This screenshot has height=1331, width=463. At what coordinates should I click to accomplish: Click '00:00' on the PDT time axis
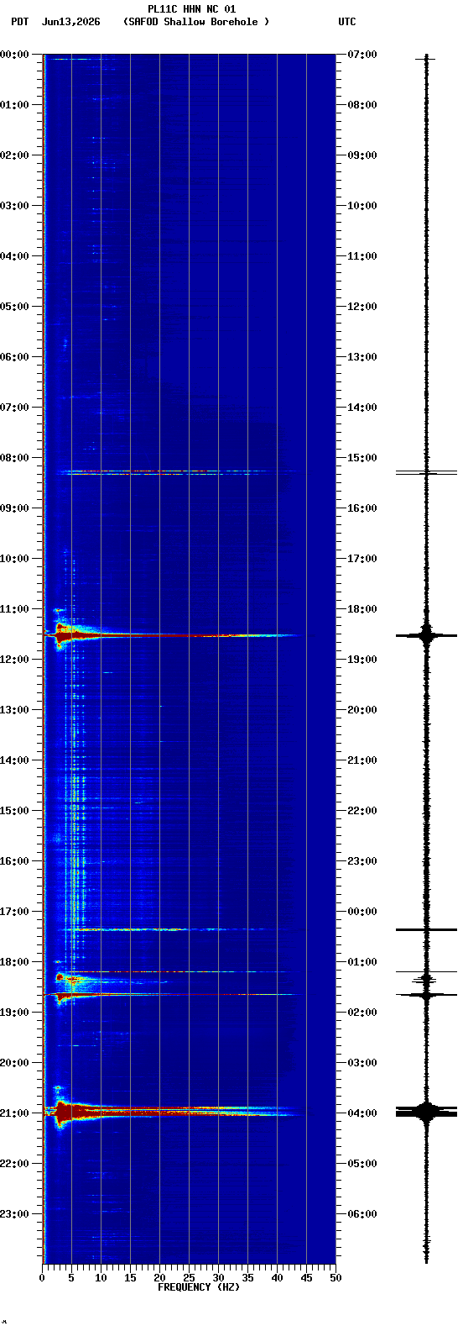pyautogui.click(x=14, y=54)
